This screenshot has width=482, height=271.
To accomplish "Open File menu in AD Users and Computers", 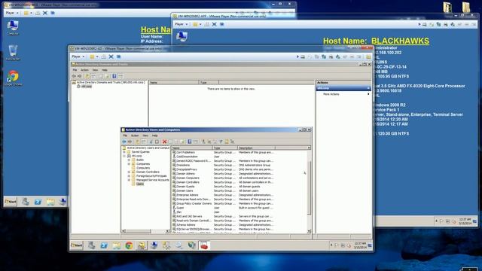I will point(125,135).
